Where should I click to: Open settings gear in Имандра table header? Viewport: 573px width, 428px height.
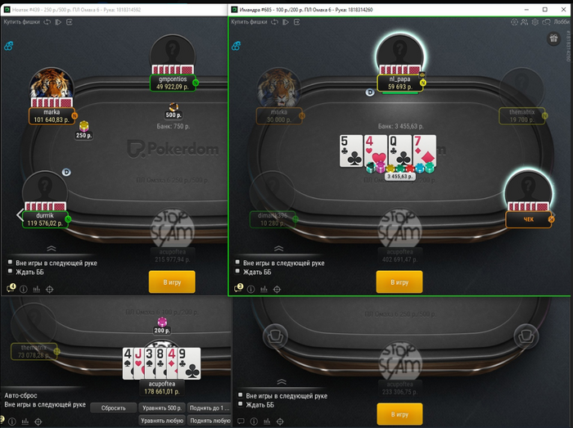535,22
